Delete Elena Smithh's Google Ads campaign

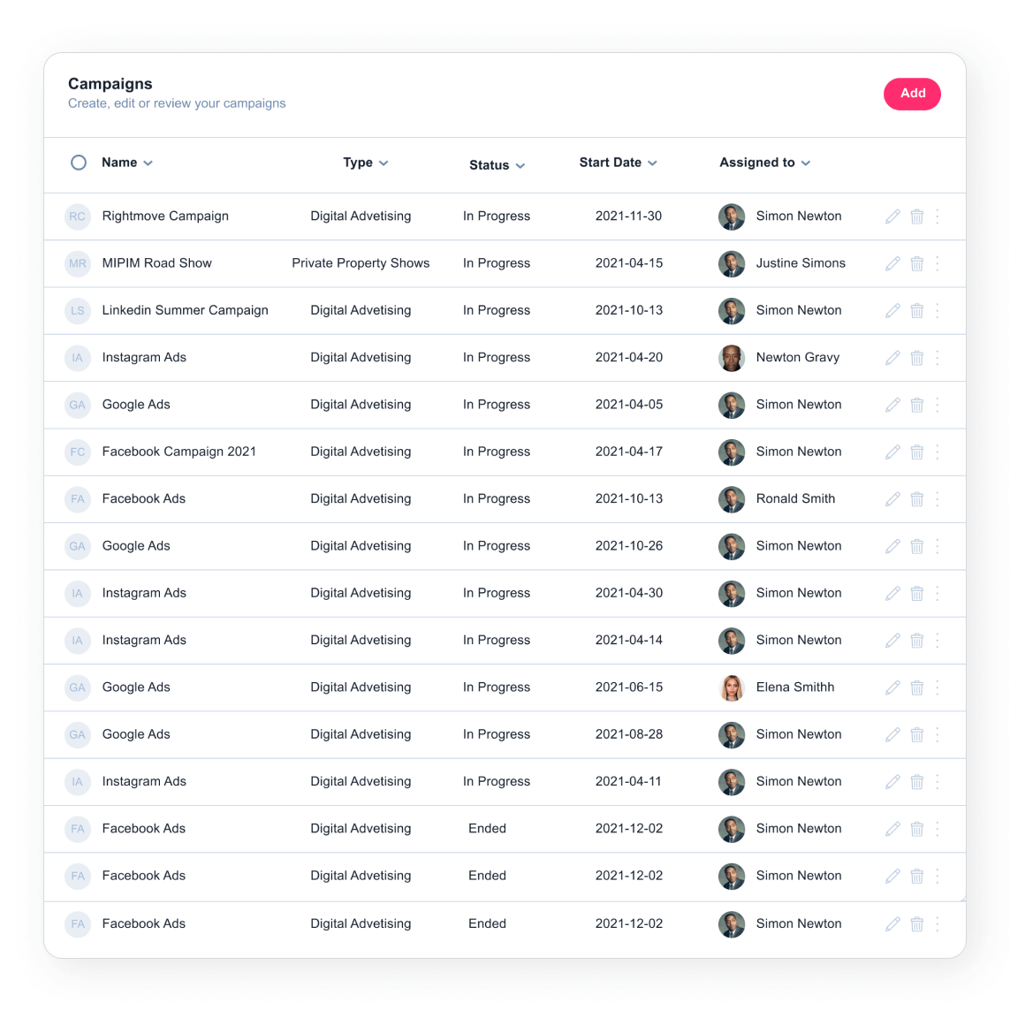click(916, 687)
